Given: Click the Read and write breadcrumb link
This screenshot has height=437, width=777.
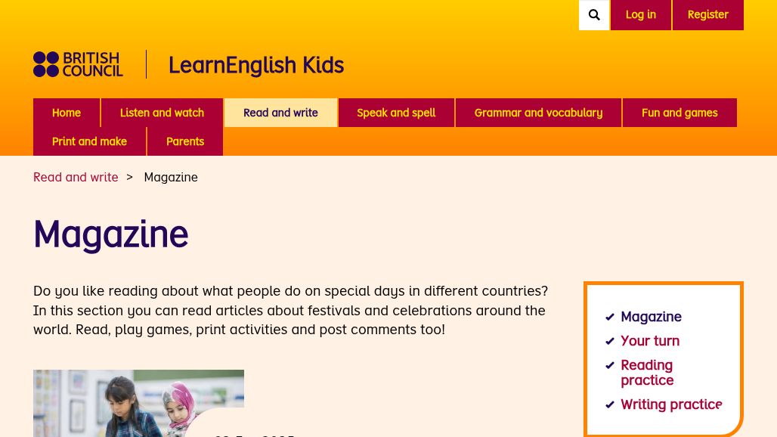Looking at the screenshot, I should tap(76, 178).
